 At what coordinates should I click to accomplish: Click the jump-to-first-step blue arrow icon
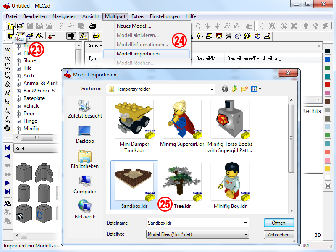pos(8,148)
